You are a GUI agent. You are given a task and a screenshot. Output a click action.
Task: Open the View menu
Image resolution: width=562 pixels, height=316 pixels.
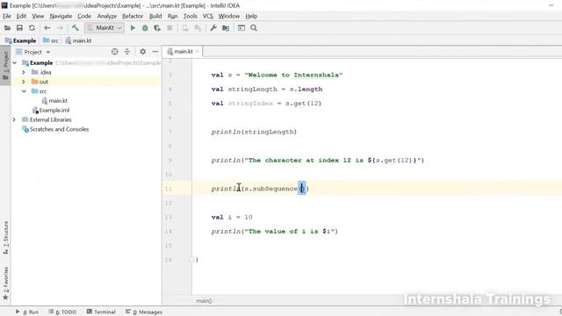[38, 16]
